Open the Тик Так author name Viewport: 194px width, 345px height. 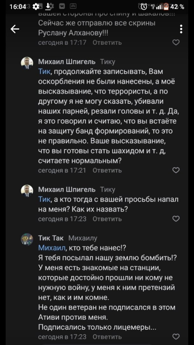click(51, 238)
